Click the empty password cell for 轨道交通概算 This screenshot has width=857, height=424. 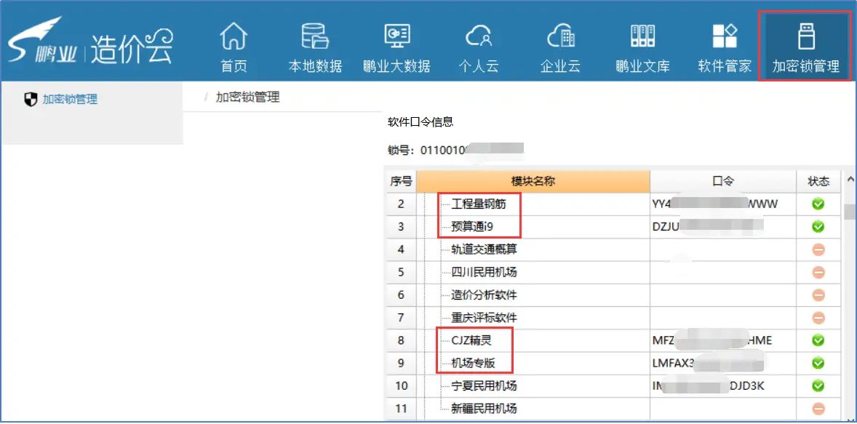722,249
